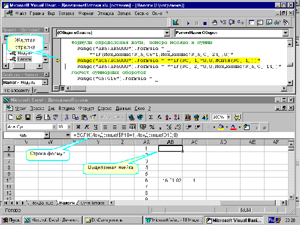The height and width of the screenshot is (225, 300).
Task: Open the Call Stack icon
Action: point(286,22)
